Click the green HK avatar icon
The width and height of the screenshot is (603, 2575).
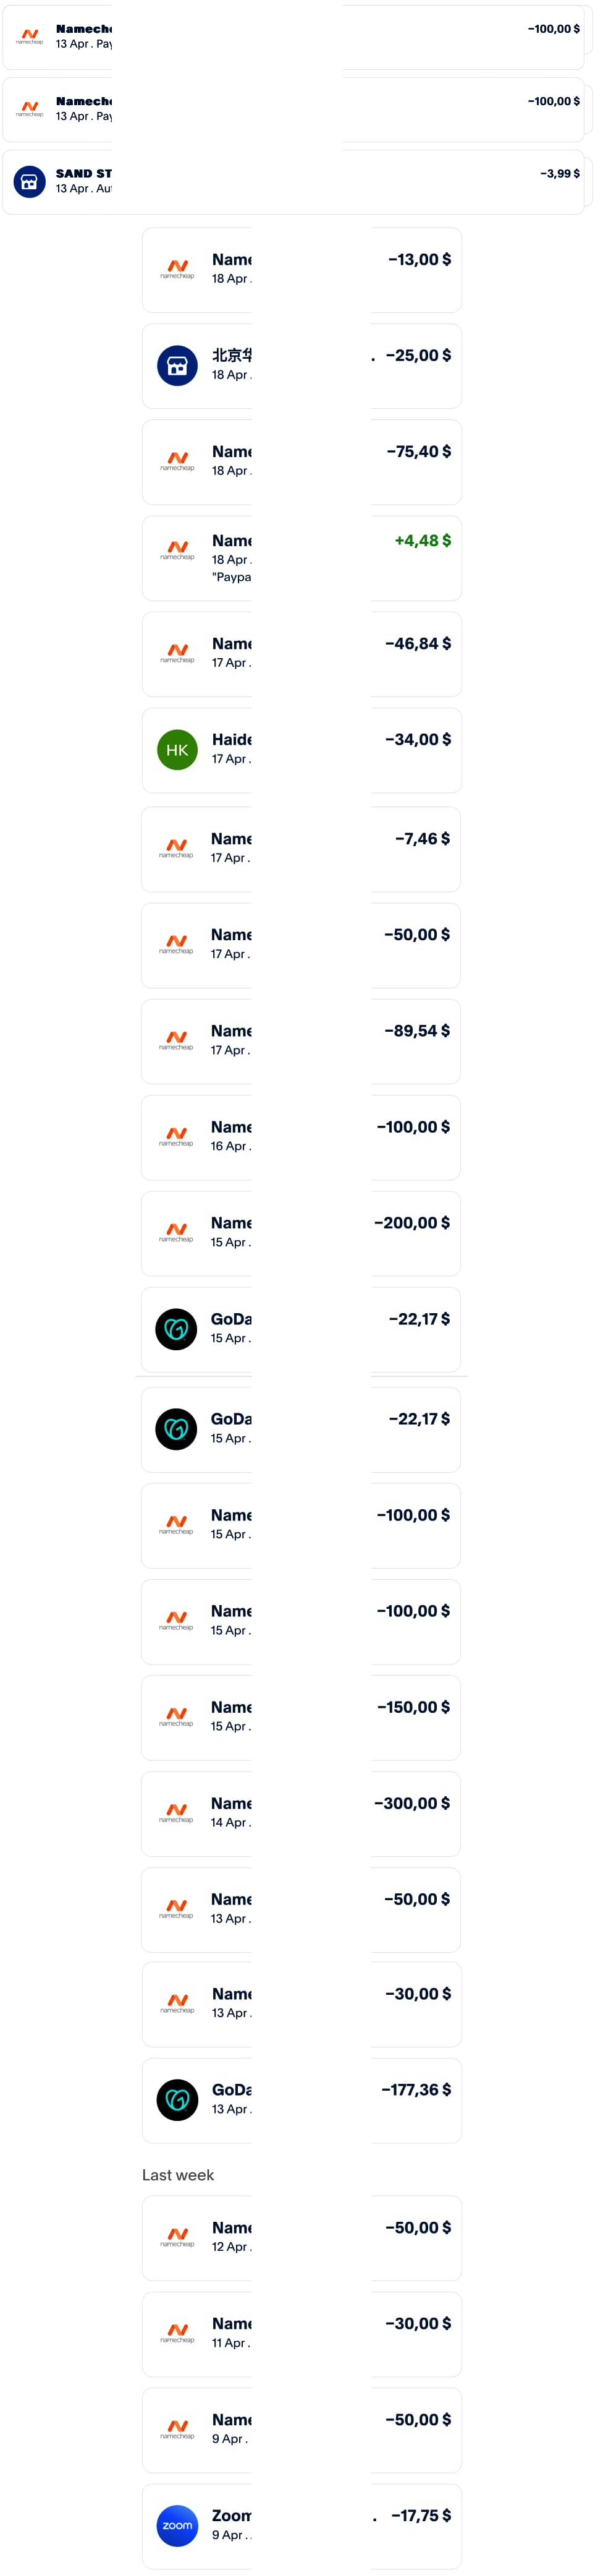[178, 750]
